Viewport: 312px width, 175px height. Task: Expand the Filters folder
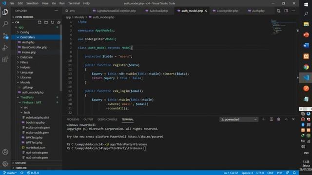tap(24, 62)
